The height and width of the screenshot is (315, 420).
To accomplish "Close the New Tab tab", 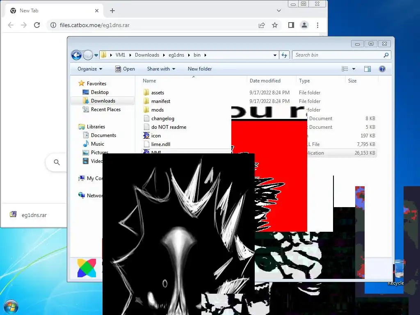I will coord(97,11).
